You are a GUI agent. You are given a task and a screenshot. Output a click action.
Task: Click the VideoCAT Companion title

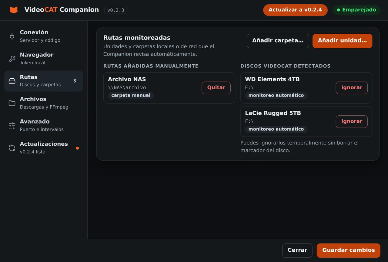[x=62, y=10]
